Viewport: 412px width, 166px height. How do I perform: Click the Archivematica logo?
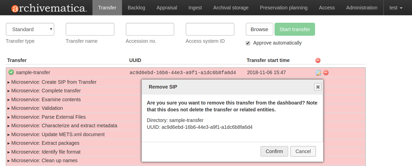tap(45, 7)
